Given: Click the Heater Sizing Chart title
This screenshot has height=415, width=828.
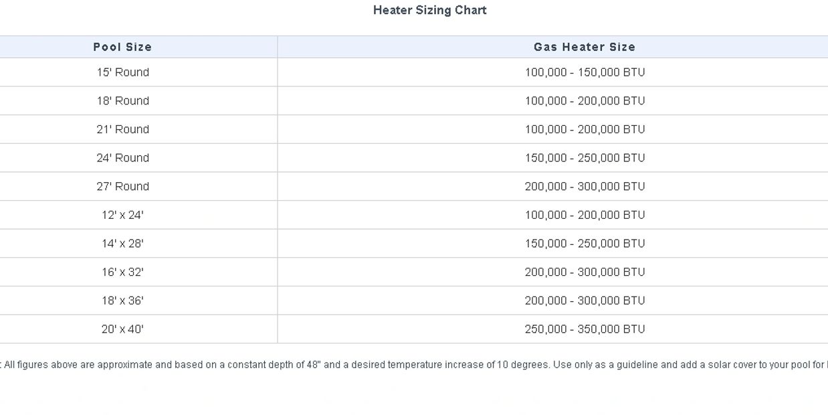Looking at the screenshot, I should pos(429,10).
